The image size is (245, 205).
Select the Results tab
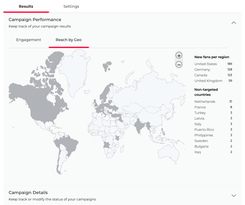(x=26, y=6)
